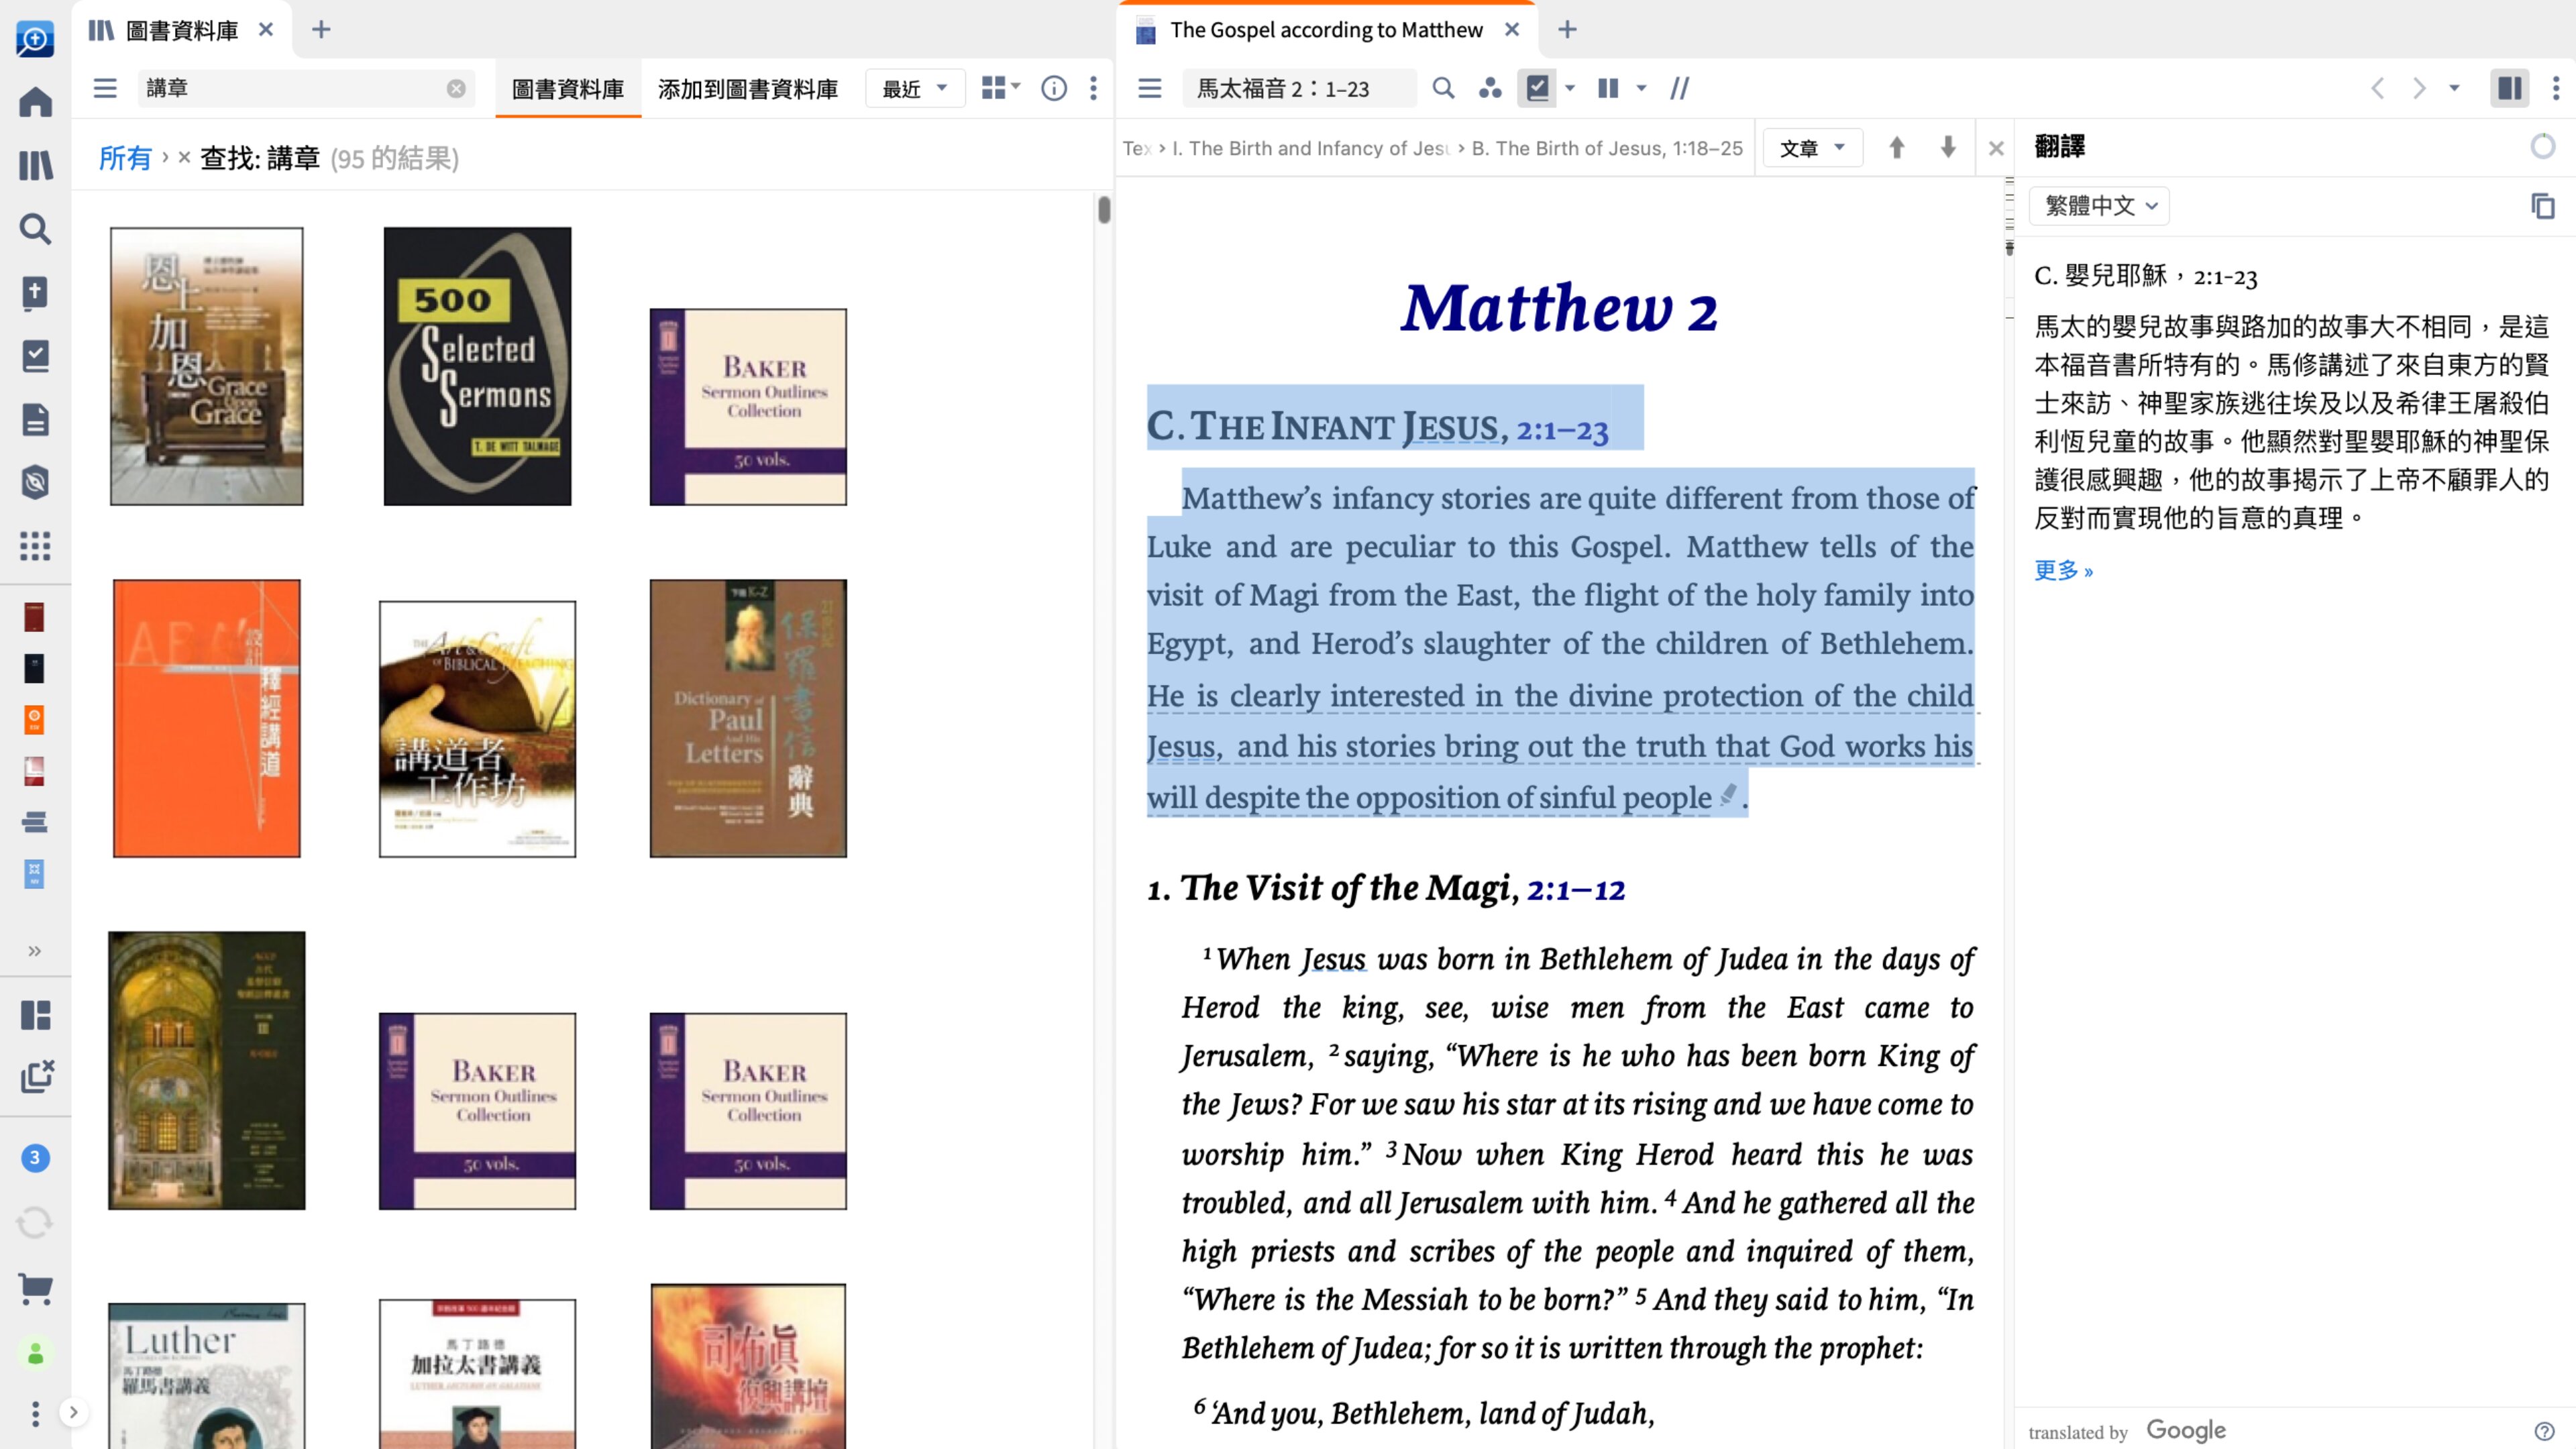
Task: Open the shopping cart store icon
Action: (35, 1287)
